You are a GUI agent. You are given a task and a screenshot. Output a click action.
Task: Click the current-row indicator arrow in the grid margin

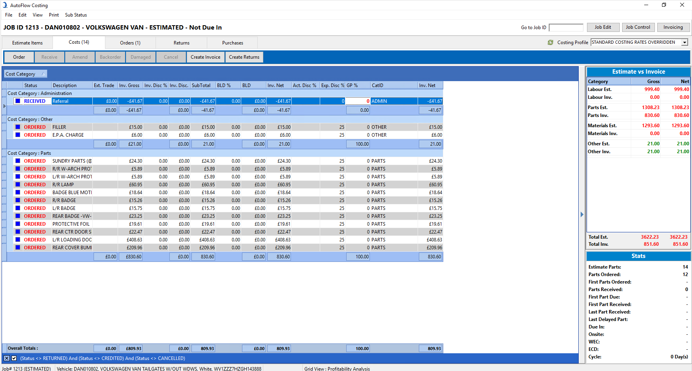pyautogui.click(x=4, y=106)
